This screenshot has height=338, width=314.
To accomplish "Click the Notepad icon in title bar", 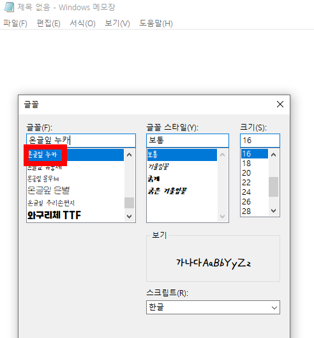I will 9,7.
